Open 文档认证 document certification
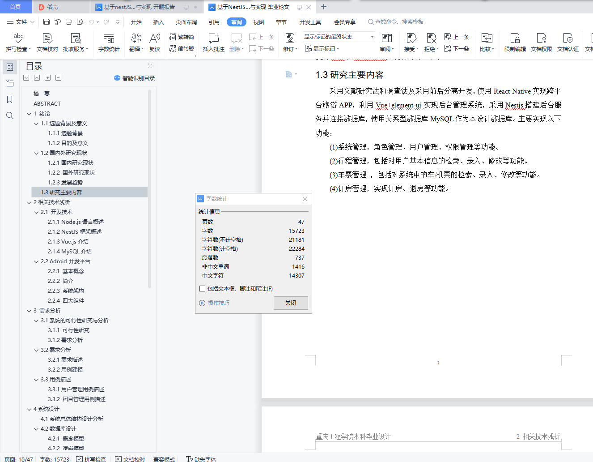This screenshot has height=462, width=593. coord(568,43)
